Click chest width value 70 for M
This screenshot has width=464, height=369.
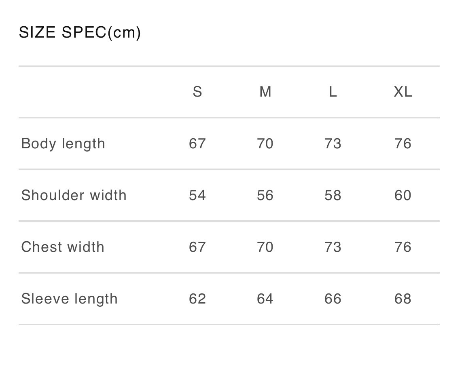[x=265, y=247]
